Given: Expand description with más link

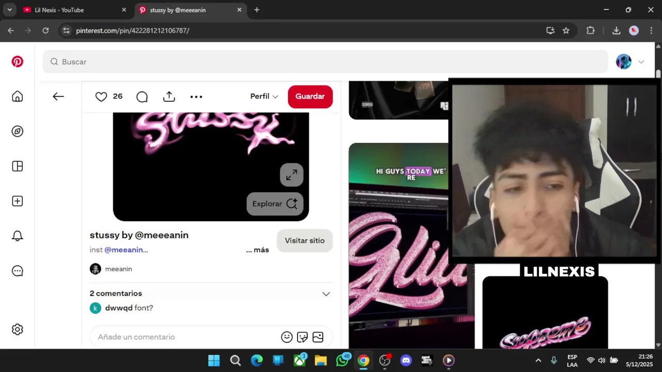Looking at the screenshot, I should pyautogui.click(x=258, y=250).
